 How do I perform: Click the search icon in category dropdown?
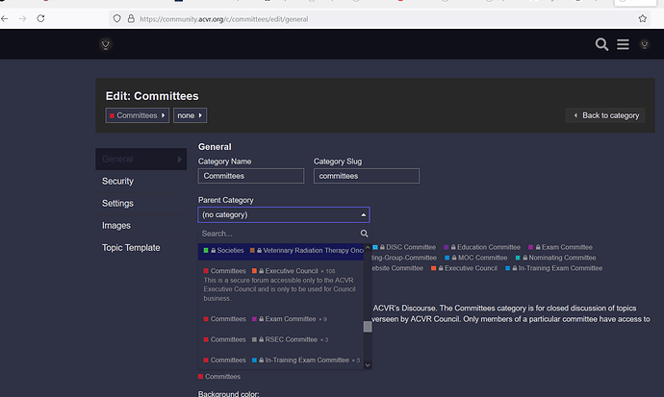click(x=364, y=234)
